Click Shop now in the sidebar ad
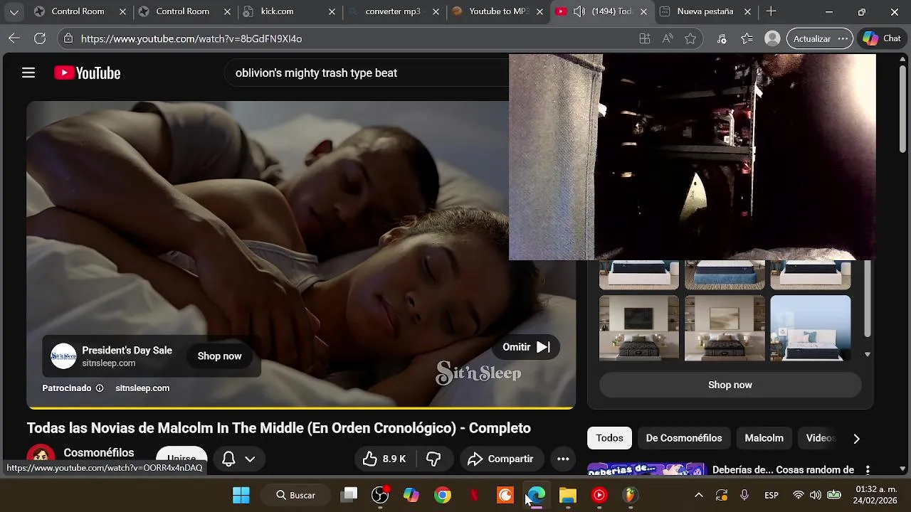911x512 pixels. click(730, 385)
